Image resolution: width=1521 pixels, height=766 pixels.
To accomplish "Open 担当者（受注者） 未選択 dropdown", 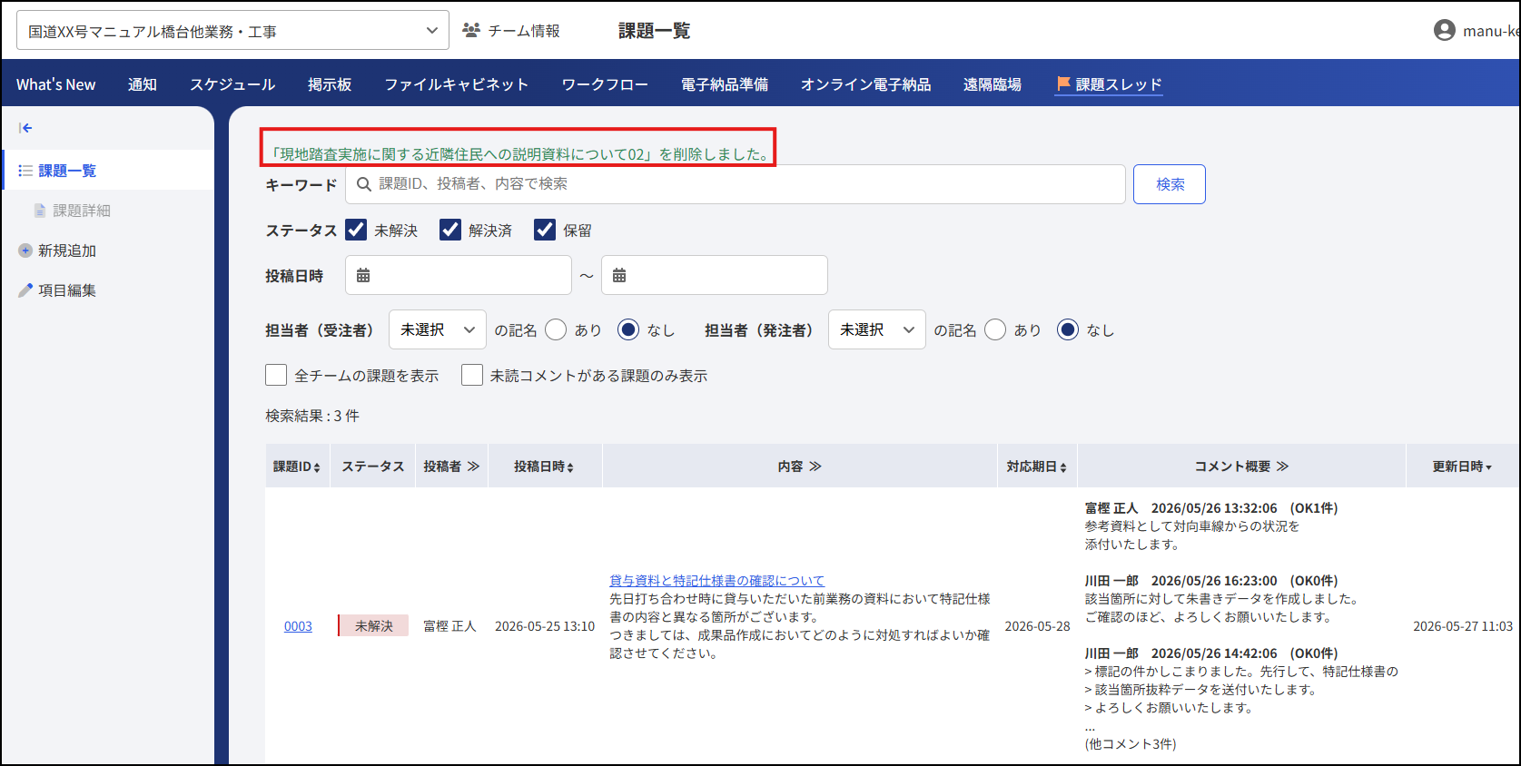I will pyautogui.click(x=438, y=329).
